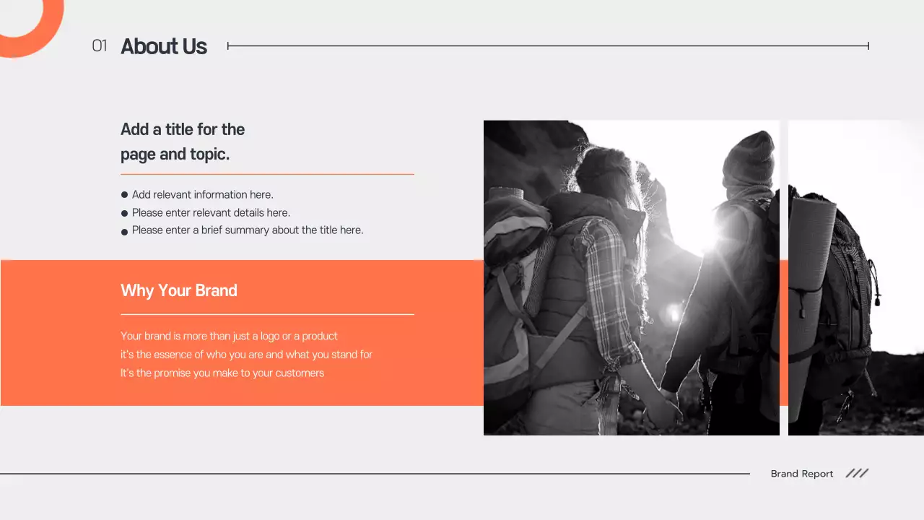
Task: Select the Why Your Brand heading
Action: tap(178, 290)
